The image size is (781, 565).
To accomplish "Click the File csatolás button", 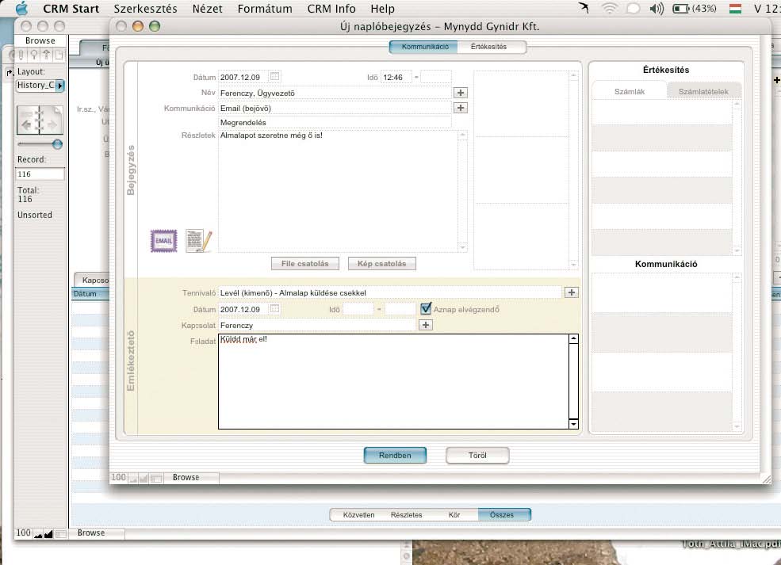I will [304, 263].
